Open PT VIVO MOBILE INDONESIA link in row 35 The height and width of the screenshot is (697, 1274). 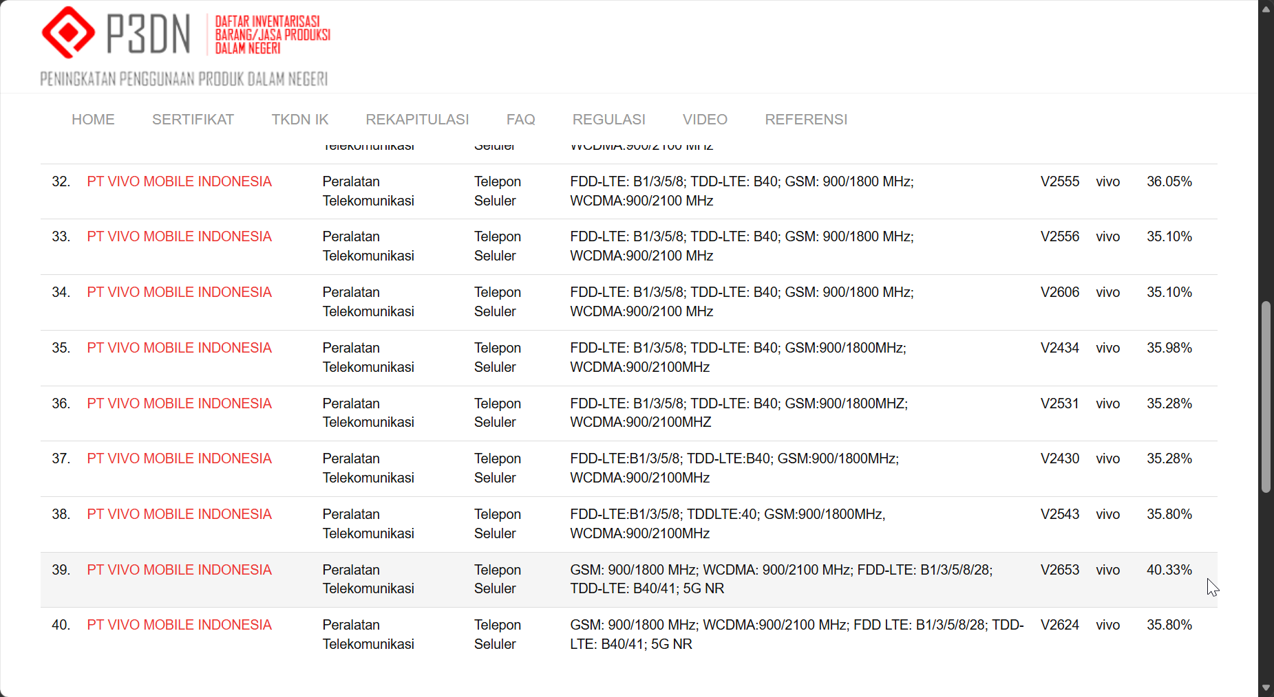(x=179, y=348)
